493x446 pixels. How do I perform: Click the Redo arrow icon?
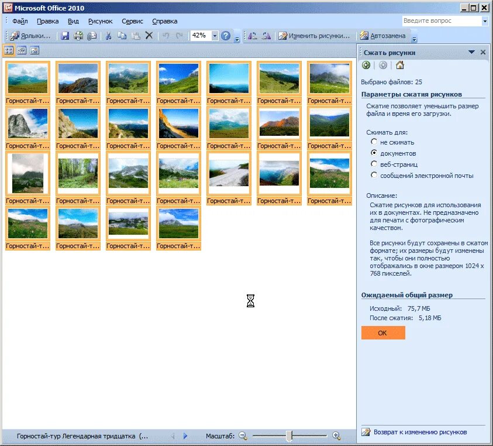(x=179, y=36)
